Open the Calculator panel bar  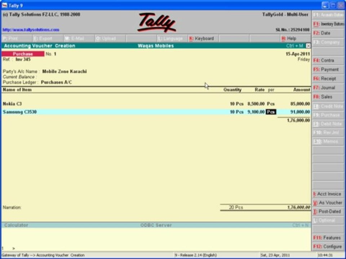tap(16, 225)
